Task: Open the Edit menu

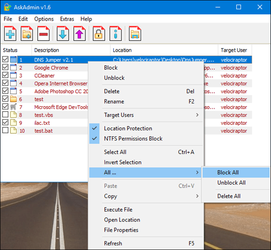Action: coord(23,19)
